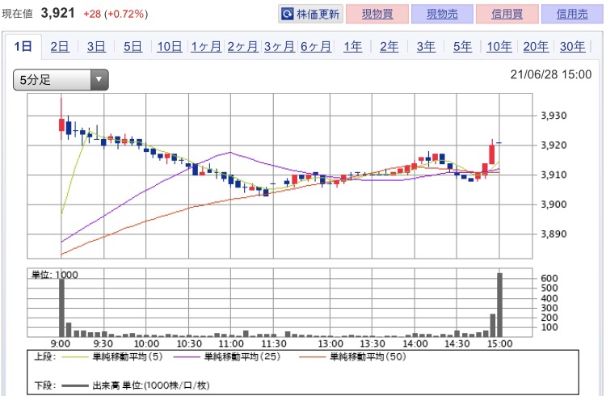View the 3年 chart range
Viewport: 606px width, 396px height.
pos(426,47)
